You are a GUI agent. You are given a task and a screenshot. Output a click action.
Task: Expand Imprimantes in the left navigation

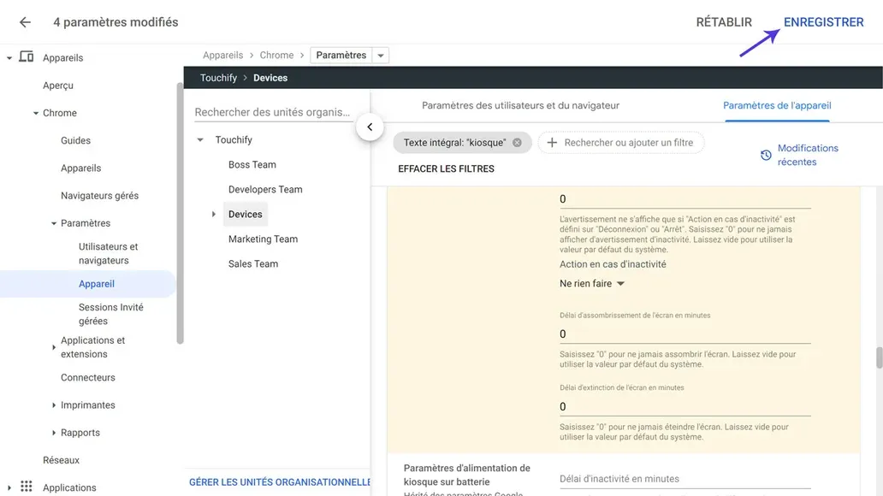54,404
